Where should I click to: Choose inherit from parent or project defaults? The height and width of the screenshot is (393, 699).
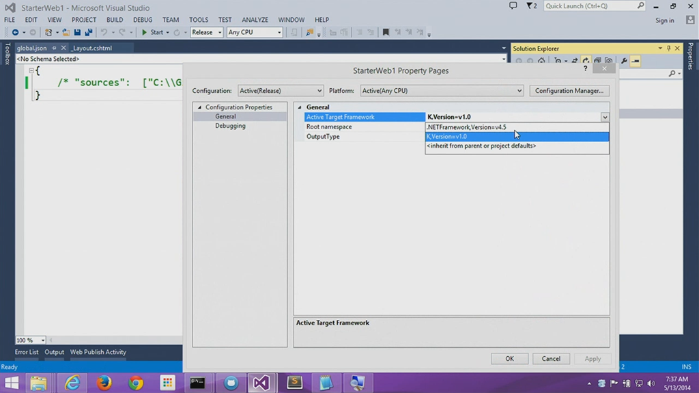[x=517, y=146]
